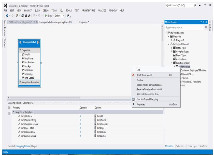
Task: Type in Model Browser search field
Action: point(184,28)
